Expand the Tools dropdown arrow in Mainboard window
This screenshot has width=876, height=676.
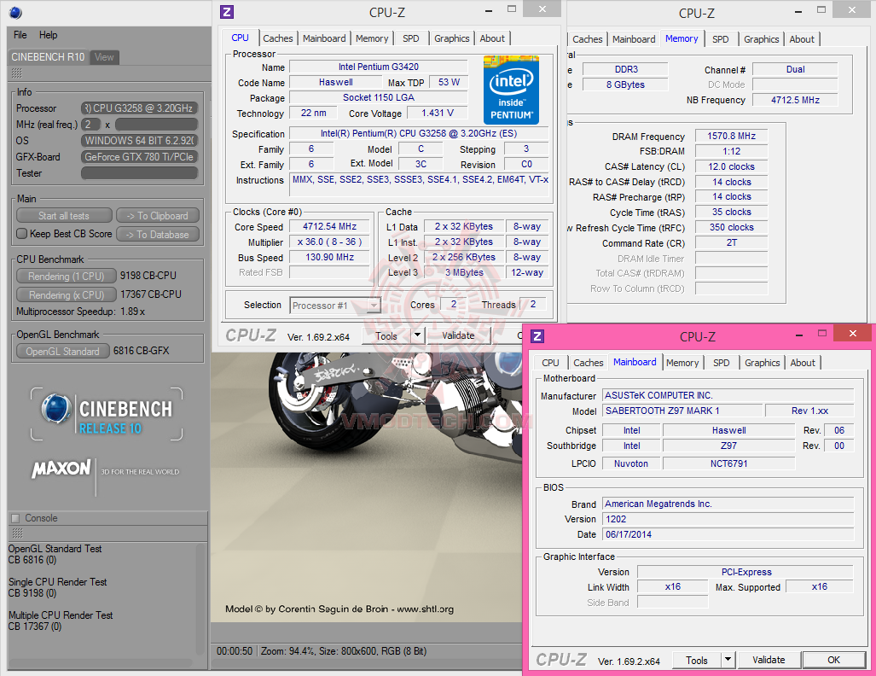click(727, 660)
